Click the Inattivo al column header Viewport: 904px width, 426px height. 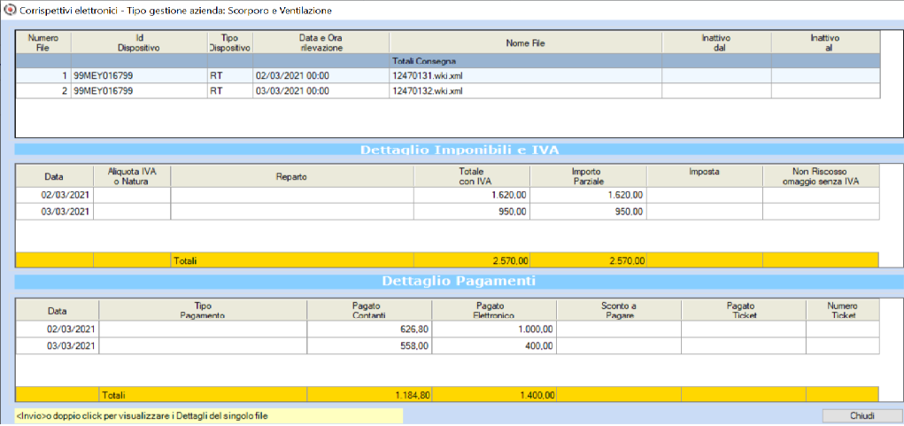pos(825,43)
